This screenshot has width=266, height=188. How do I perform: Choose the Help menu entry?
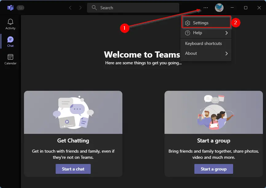coord(206,33)
